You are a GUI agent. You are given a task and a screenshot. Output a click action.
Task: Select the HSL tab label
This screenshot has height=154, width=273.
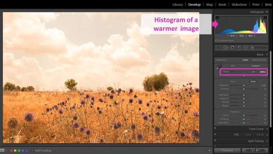coord(236,135)
